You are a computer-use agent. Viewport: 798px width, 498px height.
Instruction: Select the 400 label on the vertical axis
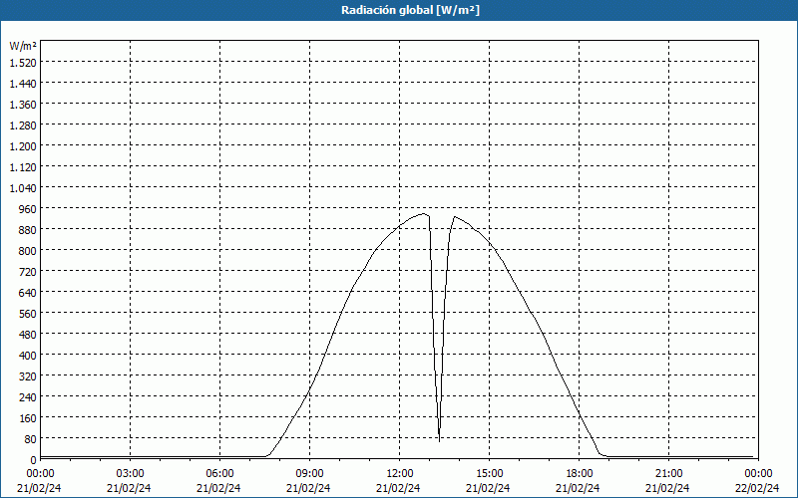tap(26, 355)
